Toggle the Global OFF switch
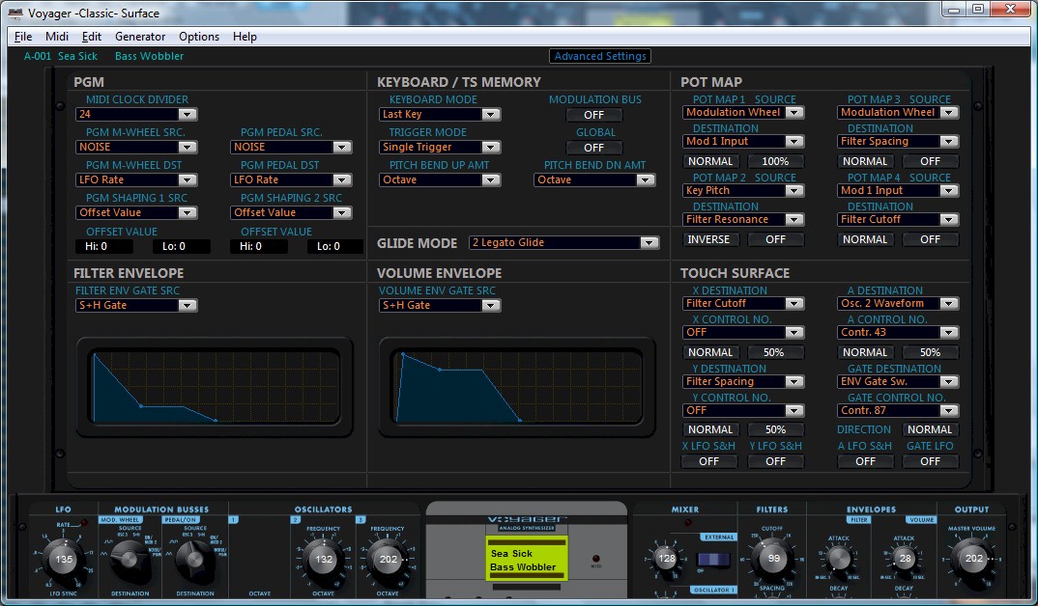This screenshot has height=606, width=1038. click(593, 148)
